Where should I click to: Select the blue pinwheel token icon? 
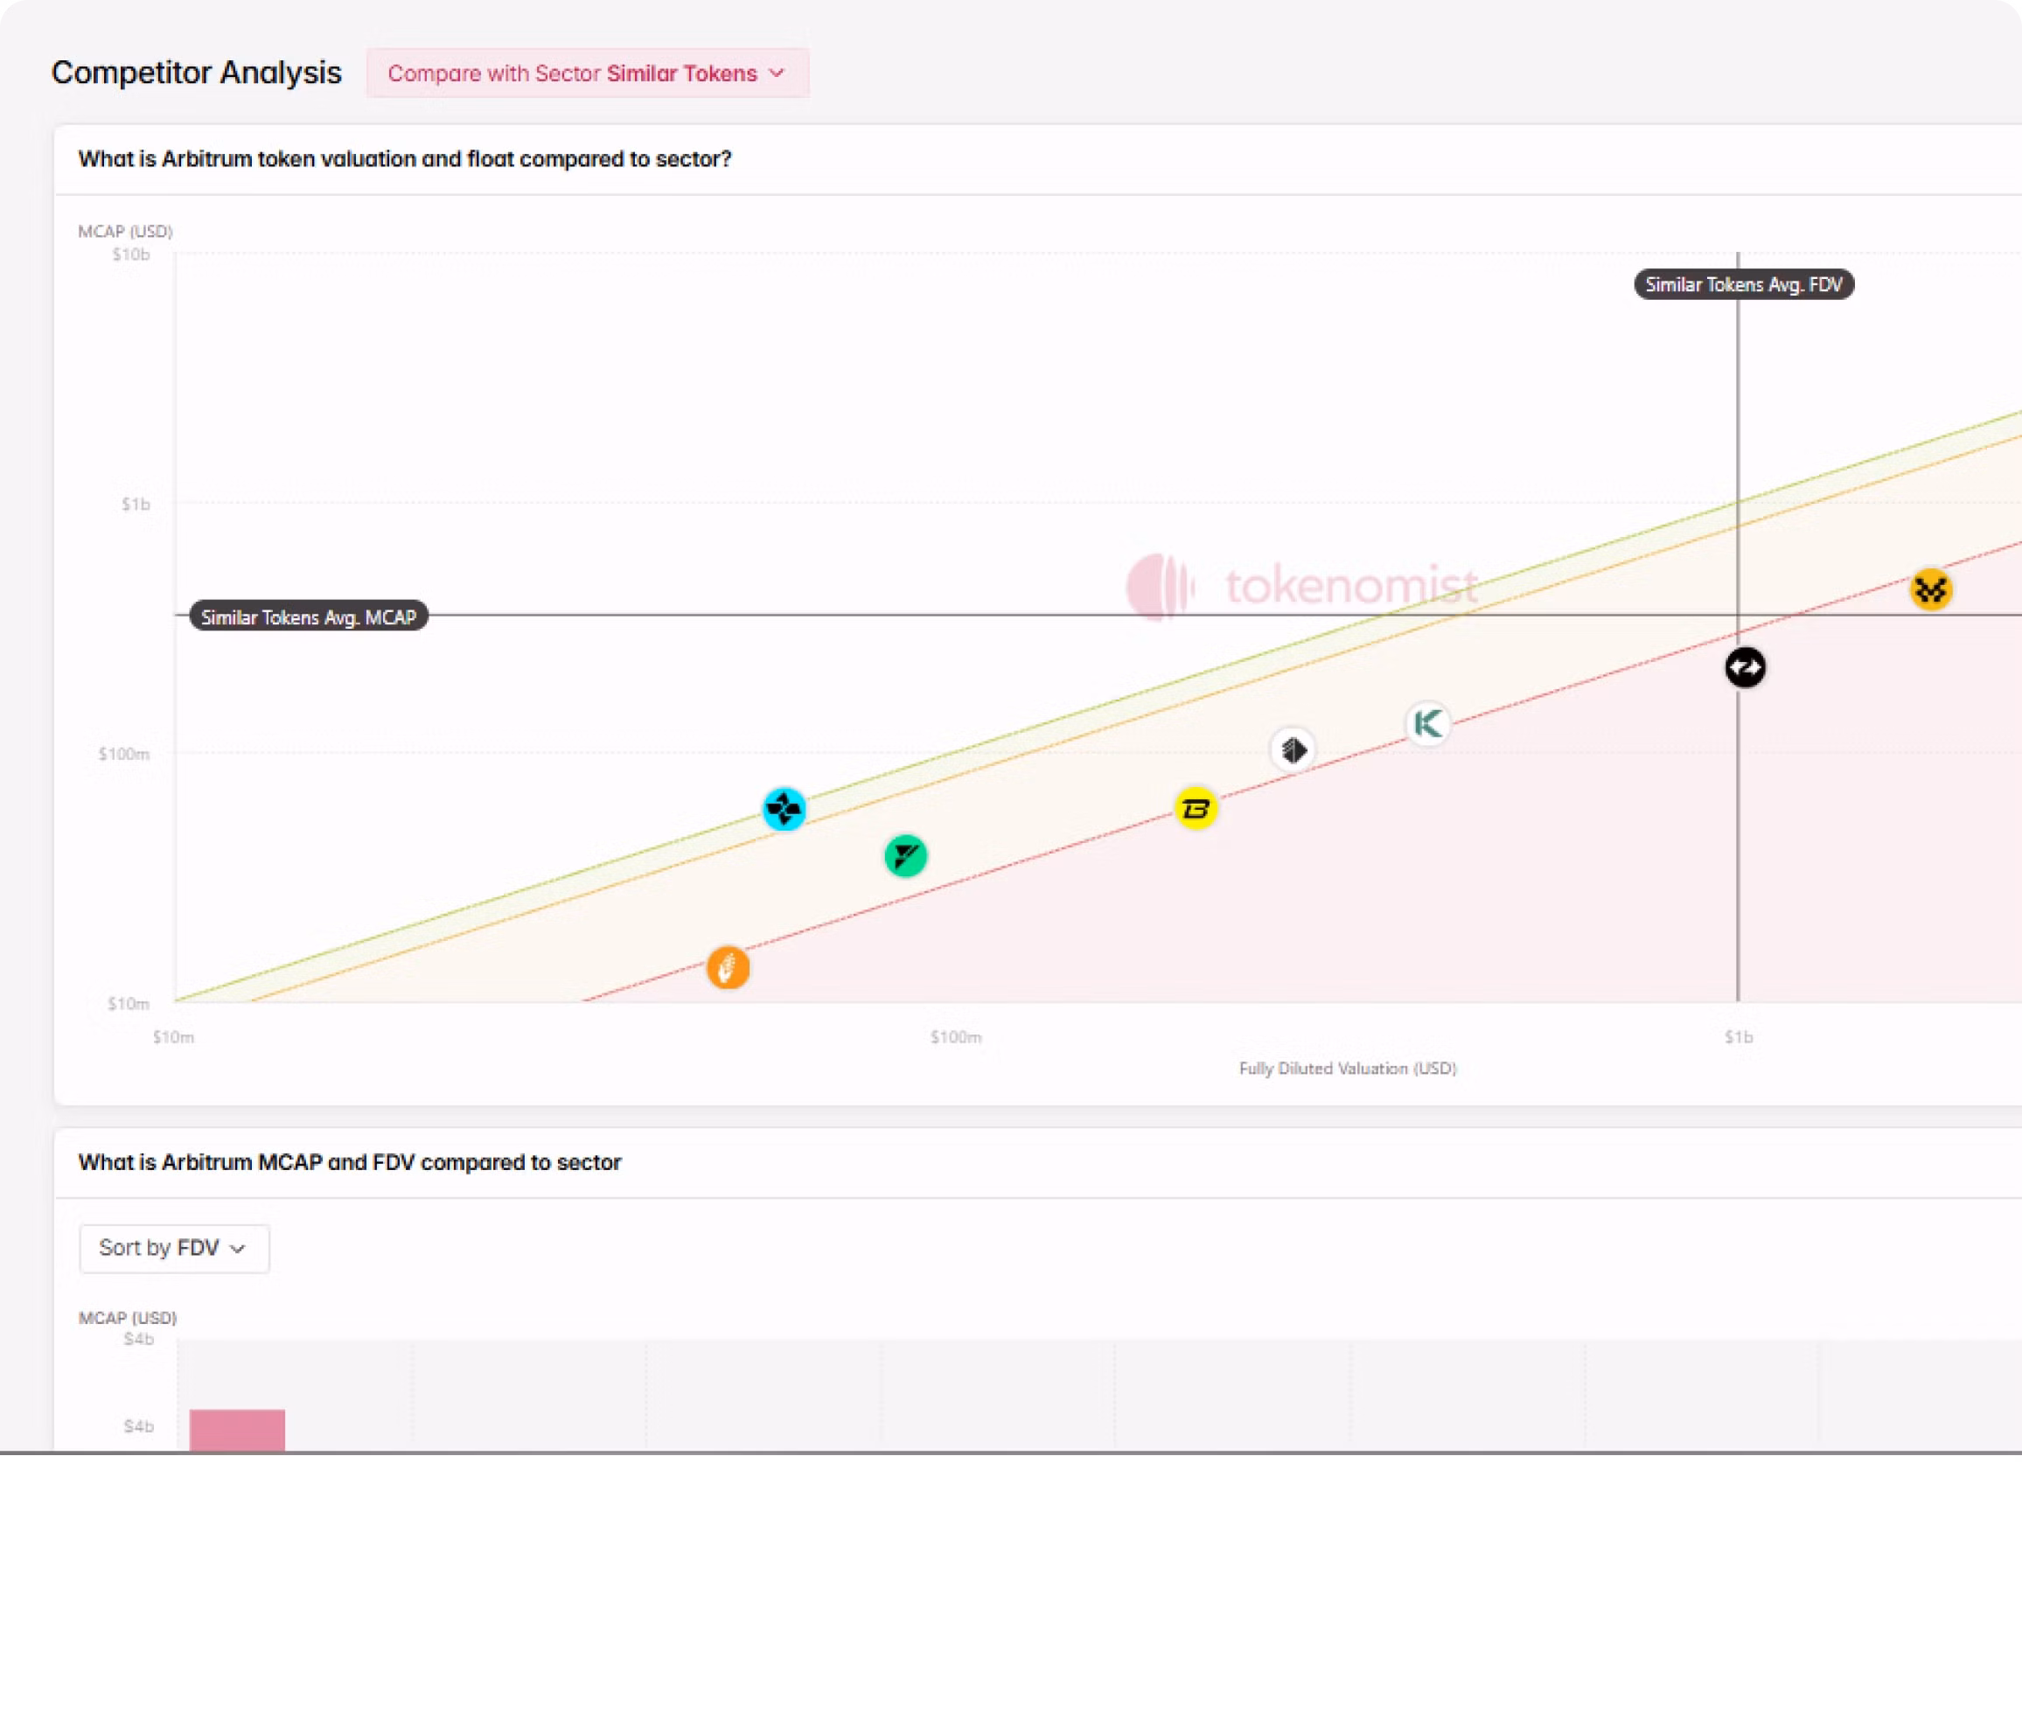(x=784, y=808)
